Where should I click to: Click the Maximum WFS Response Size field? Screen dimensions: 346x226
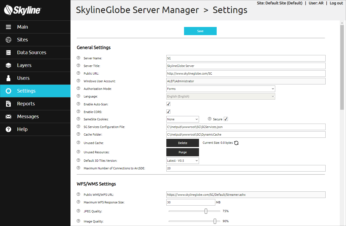[191, 202]
